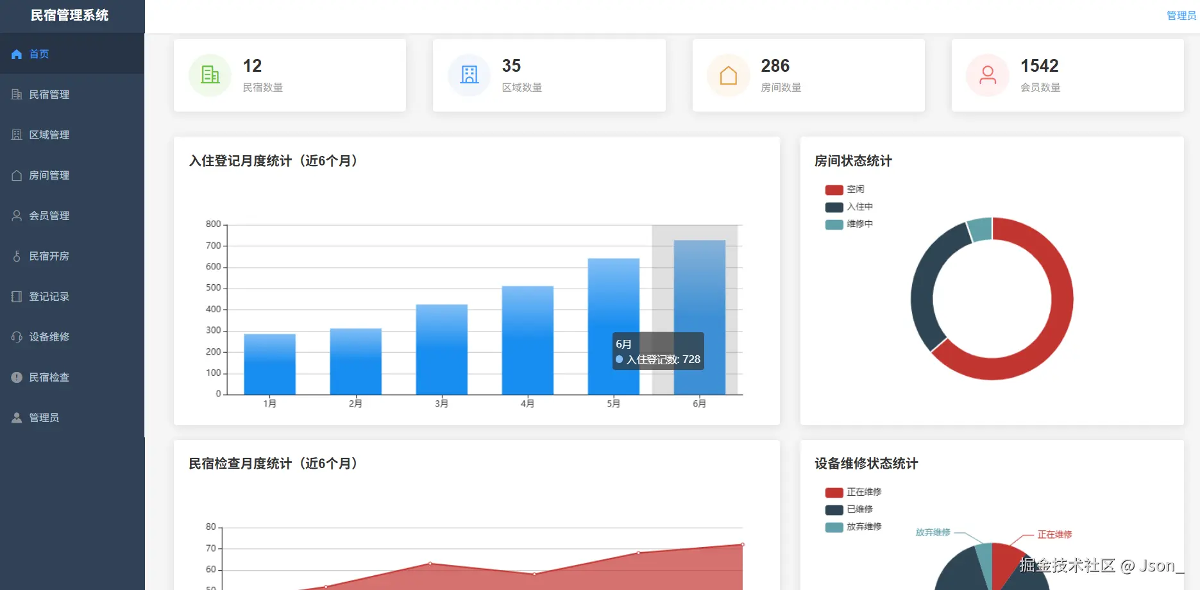Click the 房间状态统计 chart title
The image size is (1200, 590).
click(x=853, y=161)
